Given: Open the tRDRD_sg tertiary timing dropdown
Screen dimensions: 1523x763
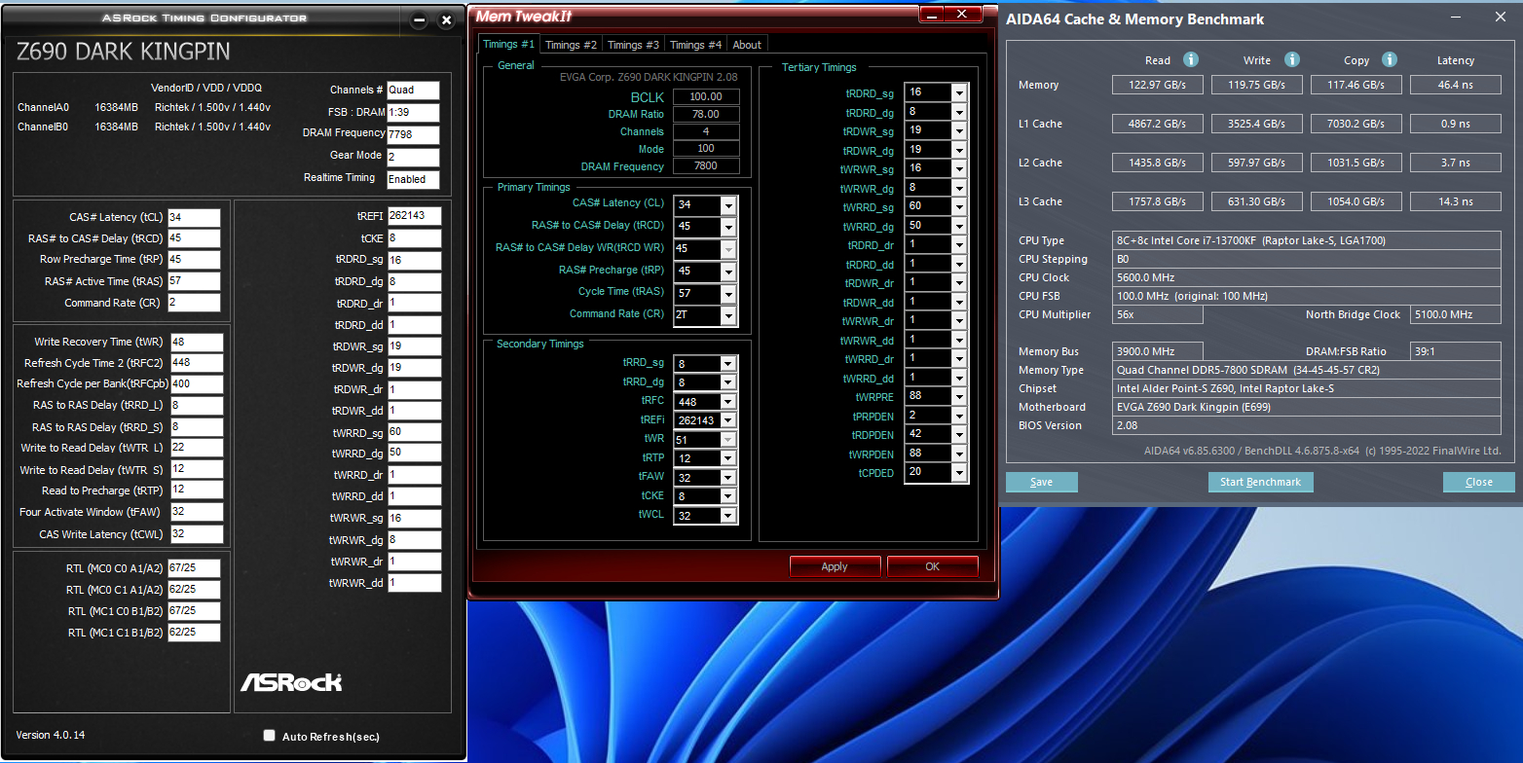Looking at the screenshot, I should [x=959, y=92].
